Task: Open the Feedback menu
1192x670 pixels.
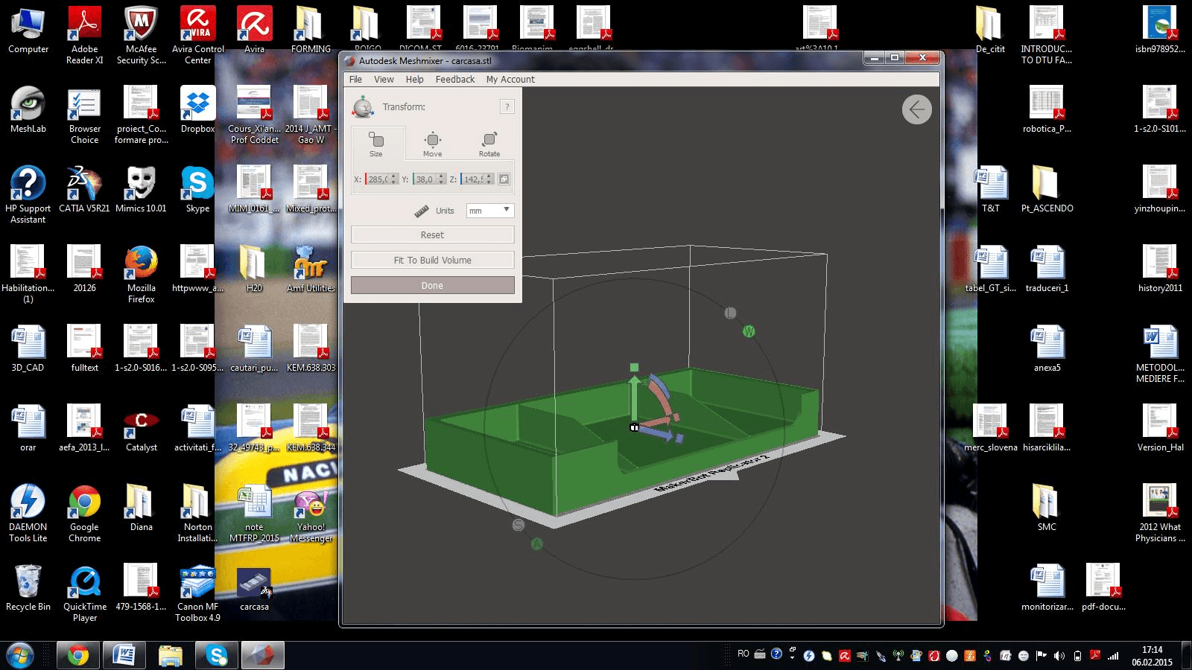Action: (x=455, y=80)
